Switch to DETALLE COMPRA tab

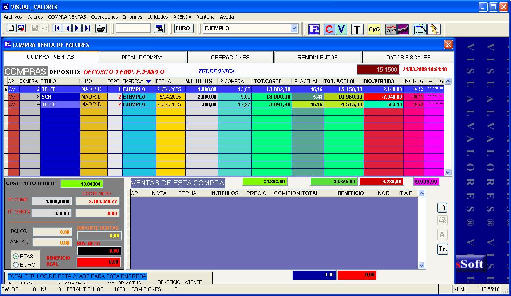click(x=143, y=57)
